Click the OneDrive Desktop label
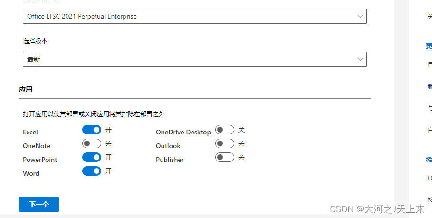 [x=183, y=132]
